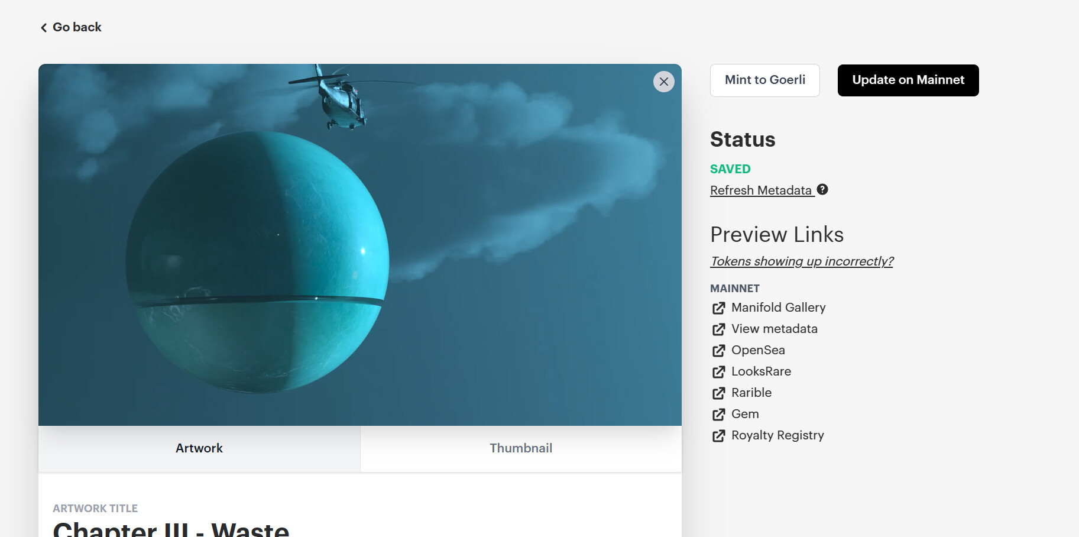This screenshot has height=537, width=1079.
Task: Click the external link icon beside OpenSea
Action: [x=718, y=351]
